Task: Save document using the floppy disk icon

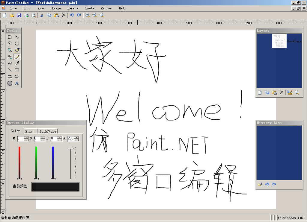Action: [19, 15]
